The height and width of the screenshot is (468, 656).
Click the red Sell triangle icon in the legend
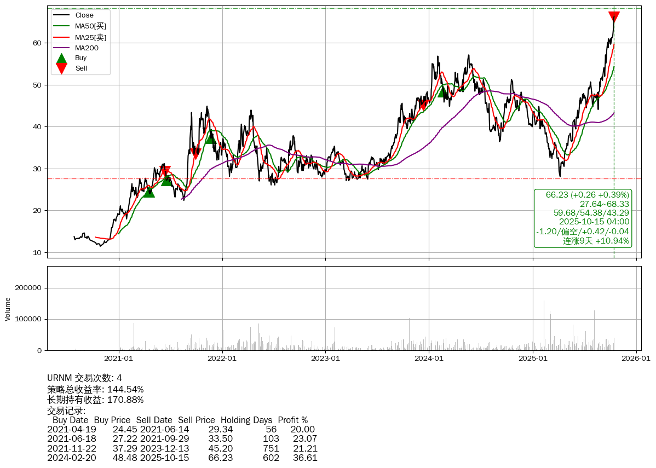pyautogui.click(x=62, y=68)
